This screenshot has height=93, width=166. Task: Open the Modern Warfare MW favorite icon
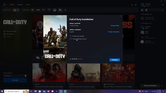click(x=38, y=10)
